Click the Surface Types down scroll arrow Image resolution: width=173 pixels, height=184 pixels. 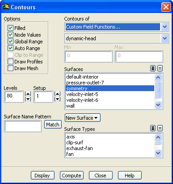click(158, 153)
